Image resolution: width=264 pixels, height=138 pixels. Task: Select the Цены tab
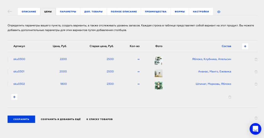(x=48, y=12)
